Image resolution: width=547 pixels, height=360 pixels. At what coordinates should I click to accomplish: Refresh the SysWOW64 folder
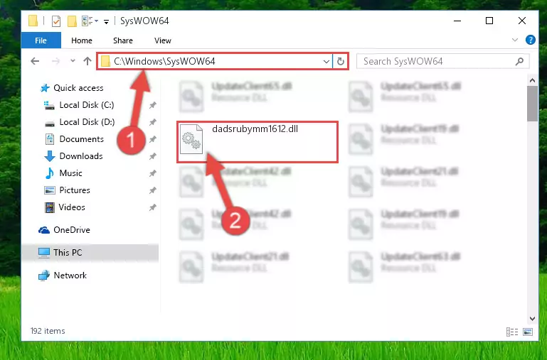tap(341, 62)
